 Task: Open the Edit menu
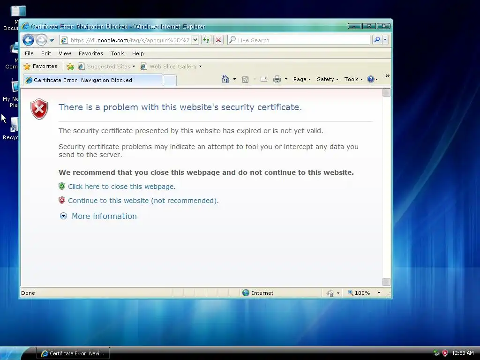click(x=46, y=53)
